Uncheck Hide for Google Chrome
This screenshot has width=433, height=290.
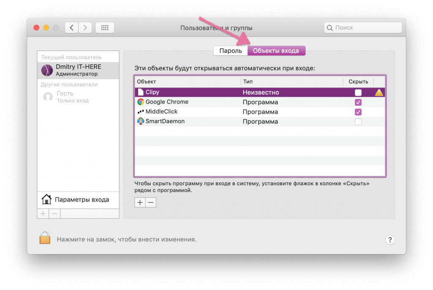pyautogui.click(x=358, y=102)
